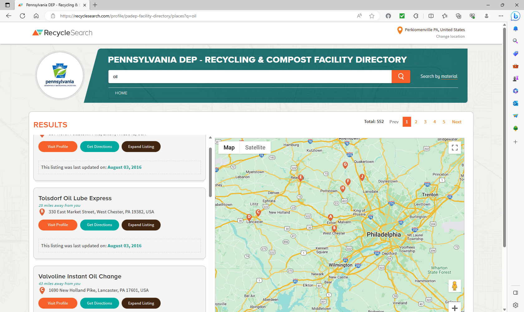This screenshot has height=312, width=524.
Task: Click map marker C near Lancaster
Action: click(258, 212)
